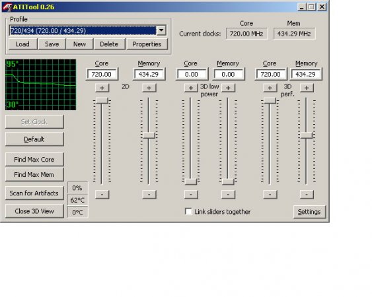Increase 3D low power Memory plus

click(x=228, y=88)
